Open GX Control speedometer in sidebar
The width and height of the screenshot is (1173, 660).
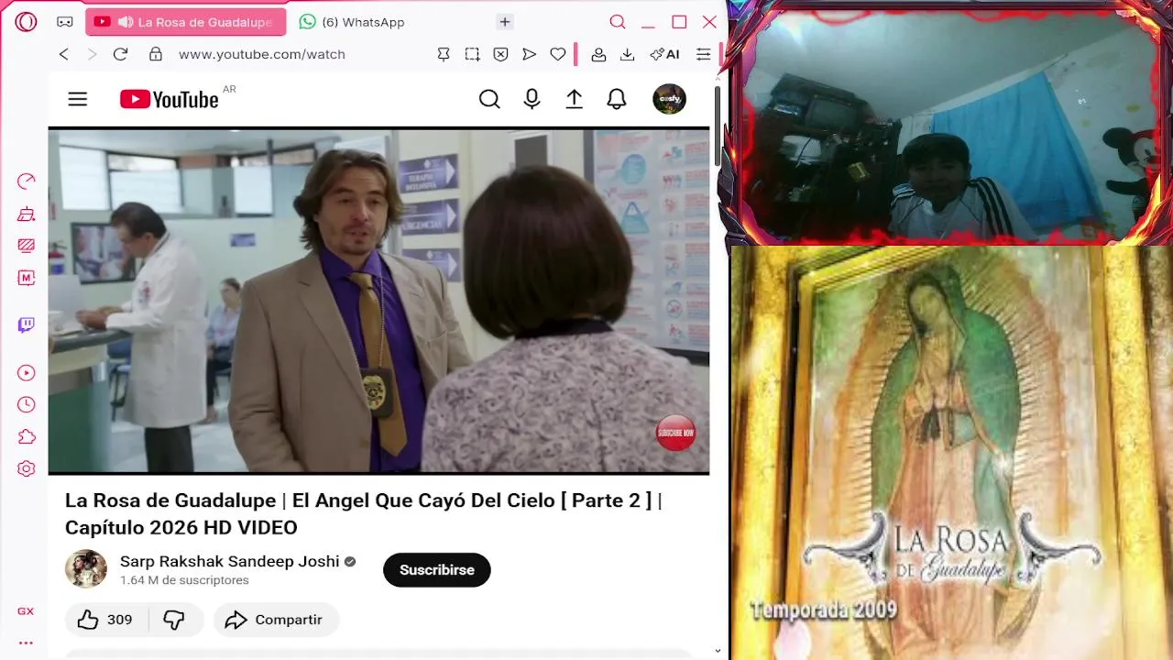click(26, 181)
